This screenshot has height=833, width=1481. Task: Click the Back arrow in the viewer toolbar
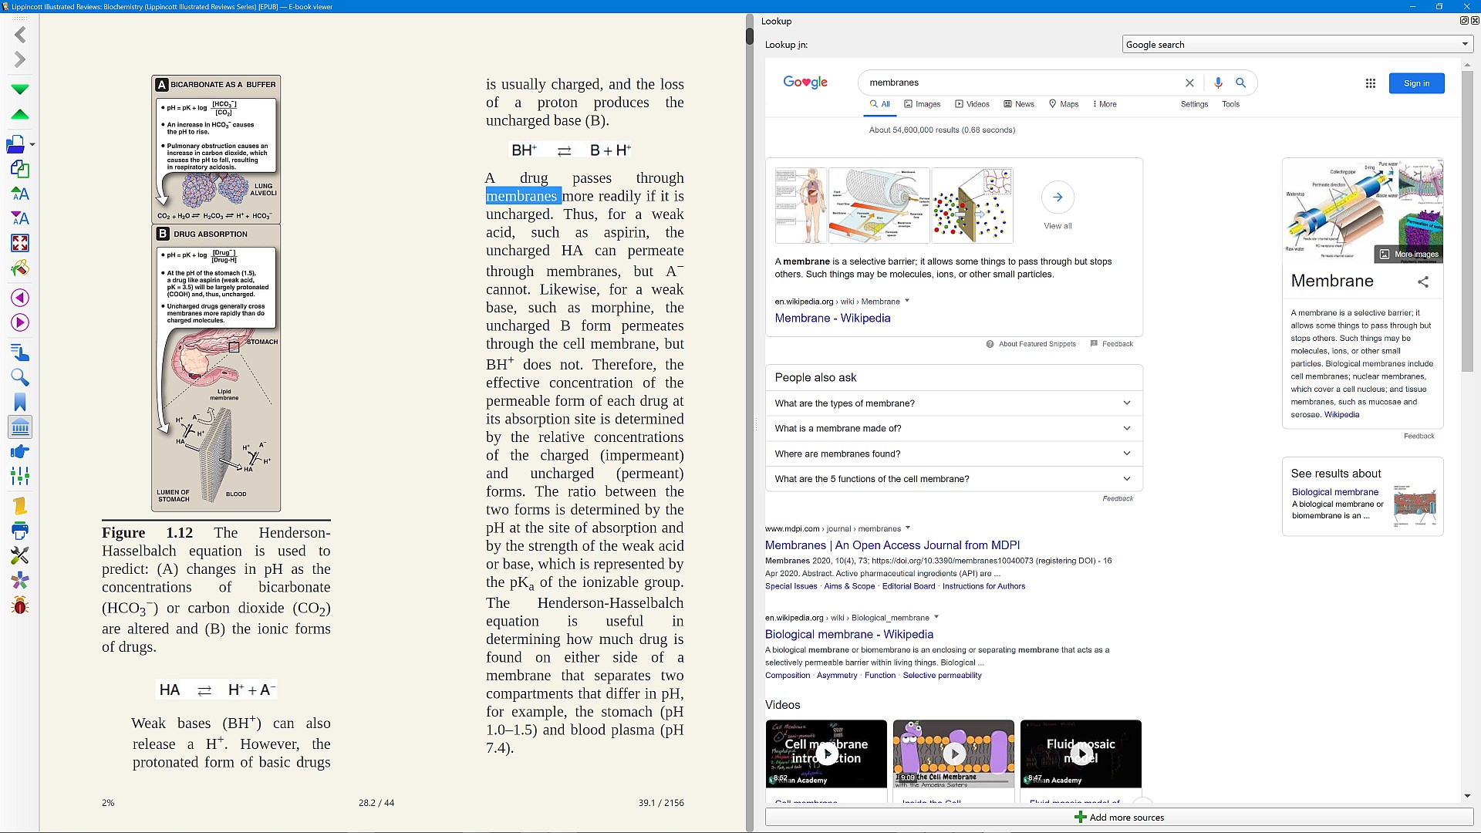click(20, 35)
